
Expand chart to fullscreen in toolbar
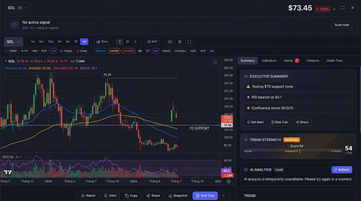(x=189, y=42)
